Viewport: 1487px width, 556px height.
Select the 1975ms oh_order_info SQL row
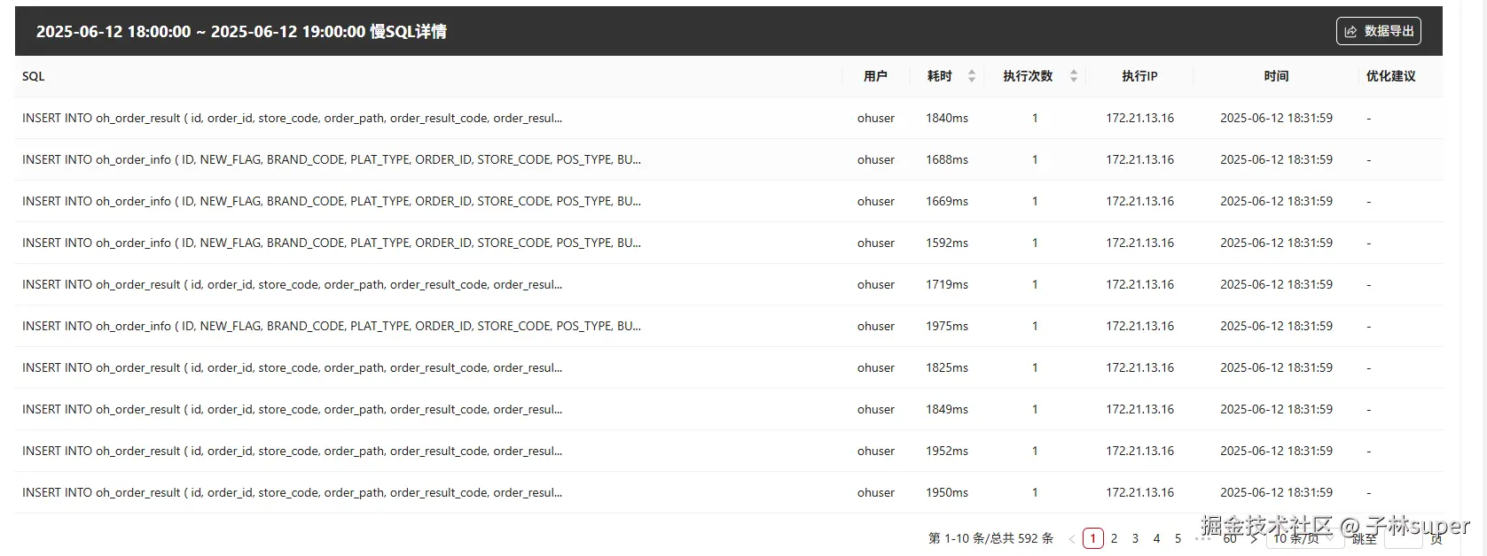[729, 326]
